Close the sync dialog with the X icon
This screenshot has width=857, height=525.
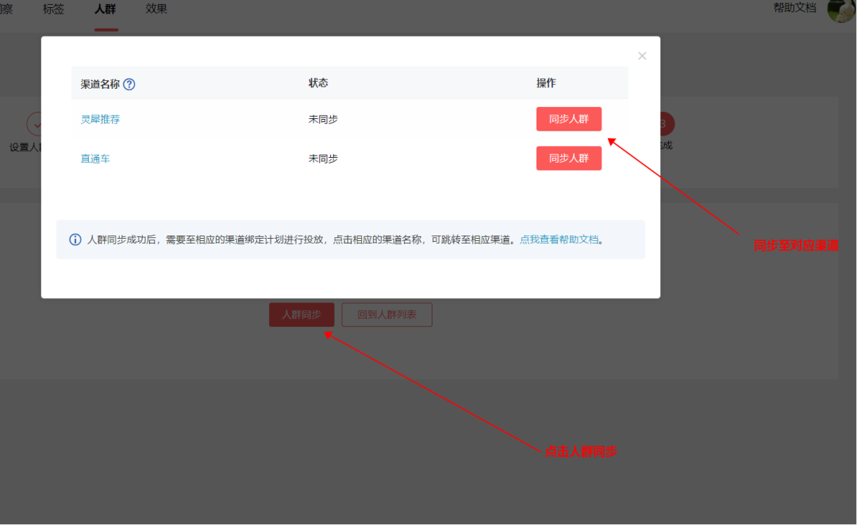[x=642, y=56]
